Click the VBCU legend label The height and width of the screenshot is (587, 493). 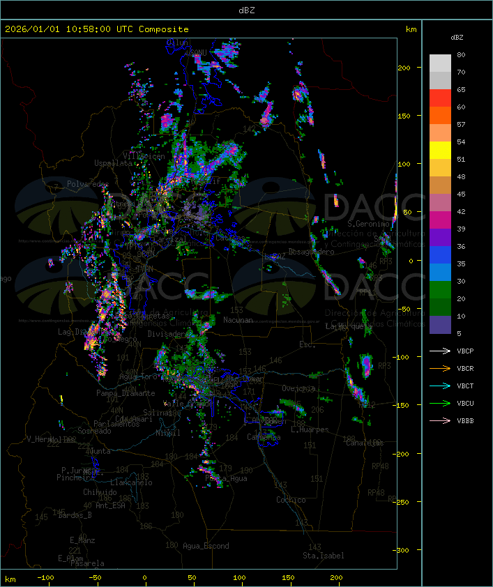[x=465, y=403]
